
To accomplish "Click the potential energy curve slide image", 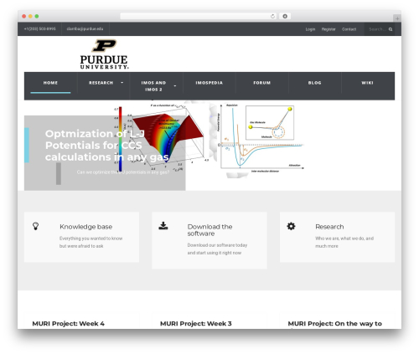I will click(x=261, y=139).
